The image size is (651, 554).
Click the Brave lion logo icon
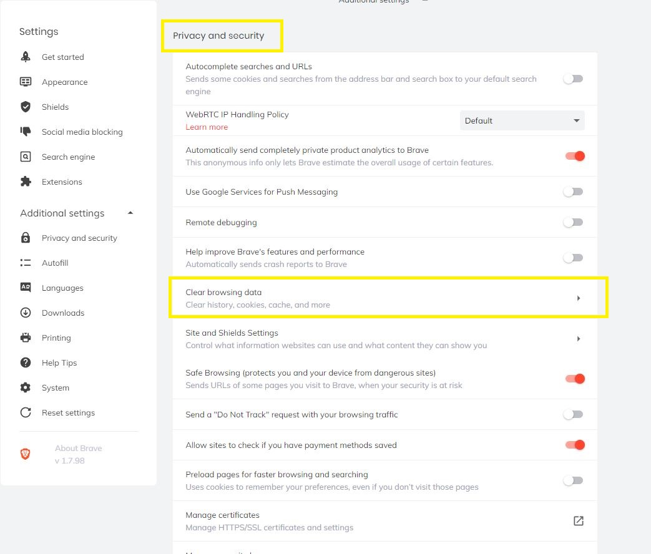(x=26, y=454)
